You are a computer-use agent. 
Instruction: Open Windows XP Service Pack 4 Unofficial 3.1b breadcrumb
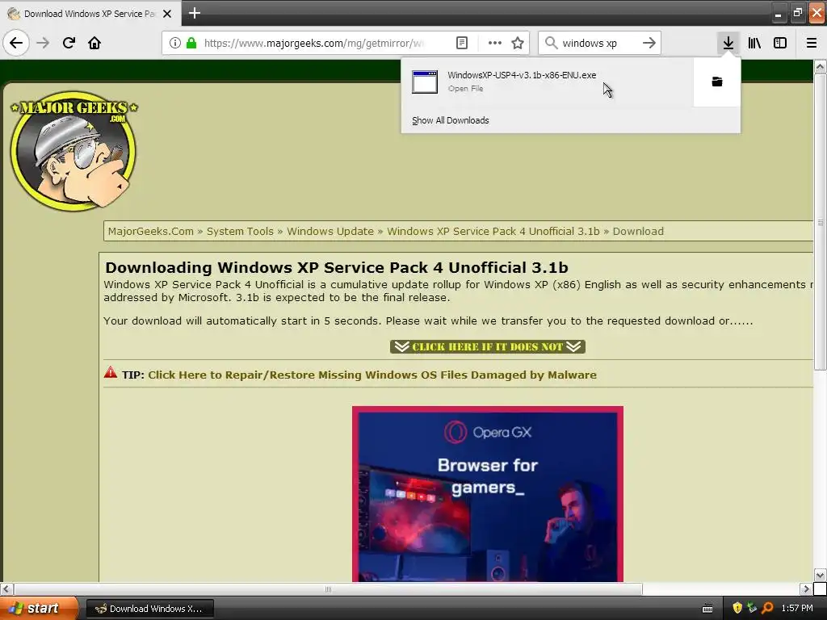point(493,232)
